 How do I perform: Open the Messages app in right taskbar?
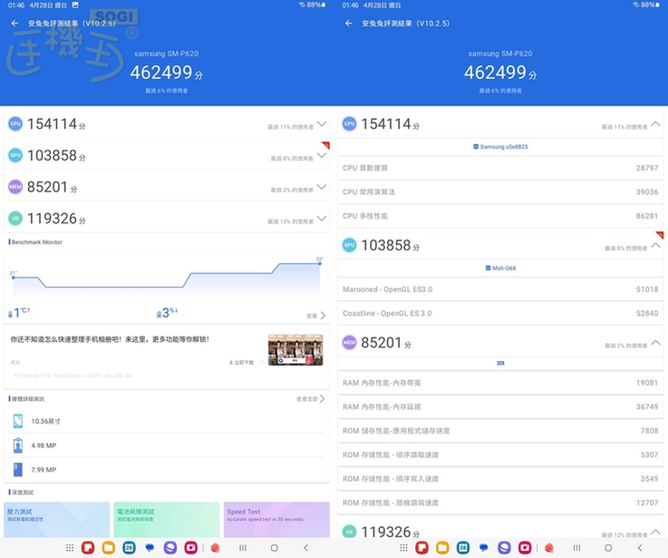pyautogui.click(x=483, y=548)
